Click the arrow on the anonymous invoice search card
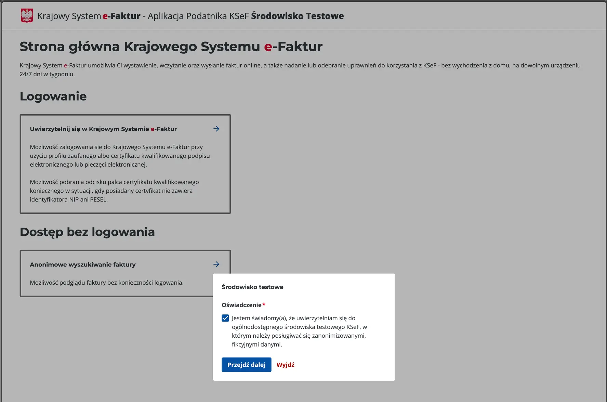 [x=216, y=264]
